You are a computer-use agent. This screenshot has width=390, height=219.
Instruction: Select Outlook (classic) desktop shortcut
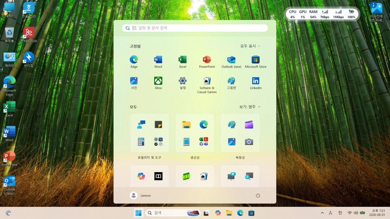pos(9,185)
